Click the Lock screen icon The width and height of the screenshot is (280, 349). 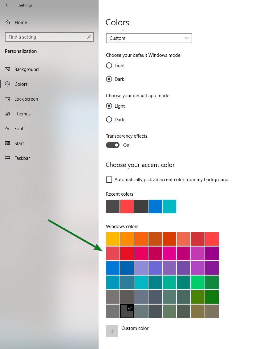pos(8,99)
